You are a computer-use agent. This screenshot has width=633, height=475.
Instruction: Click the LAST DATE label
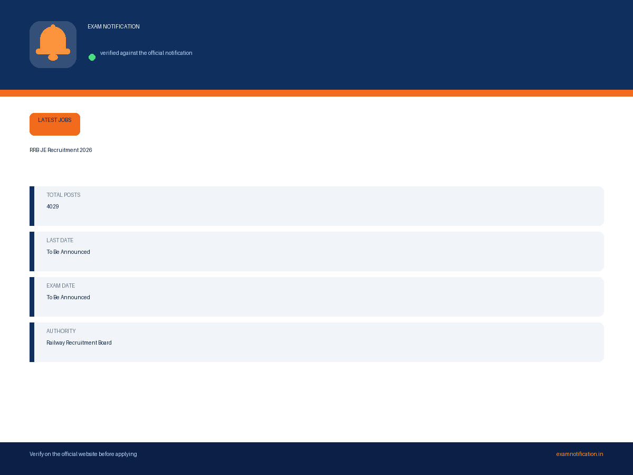pyautogui.click(x=60, y=240)
